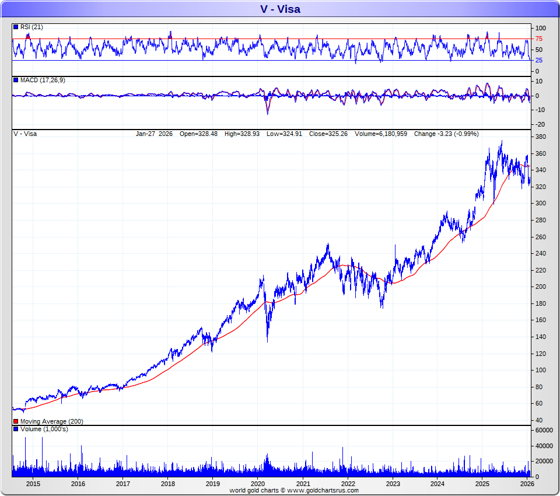Click the 2016 year label
This screenshot has width=560, height=496.
78,484
